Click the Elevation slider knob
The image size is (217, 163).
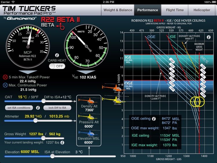(52, 156)
